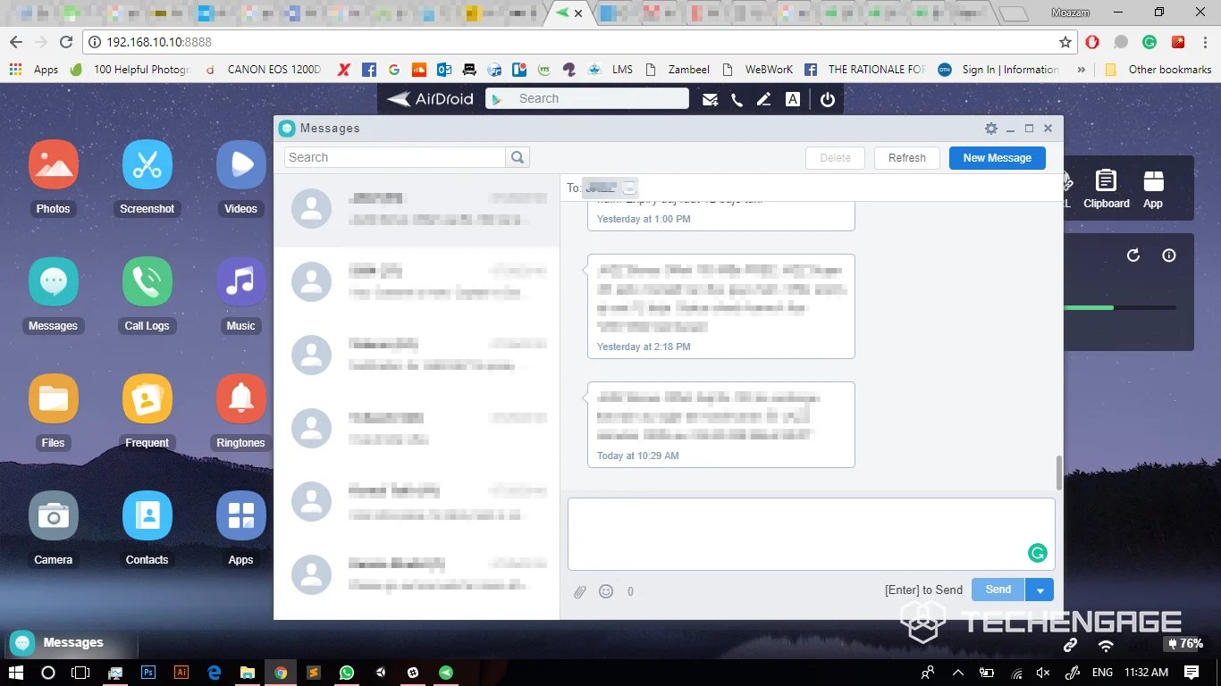This screenshot has height=686, width=1221.
Task: Open the message dated Today at 10:29 AM
Action: tap(721, 425)
